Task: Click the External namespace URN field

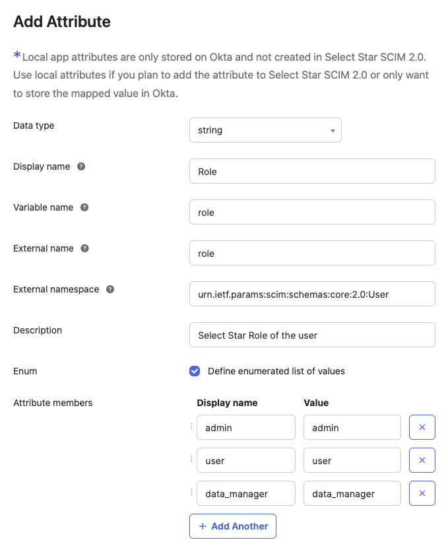Action: pos(312,294)
